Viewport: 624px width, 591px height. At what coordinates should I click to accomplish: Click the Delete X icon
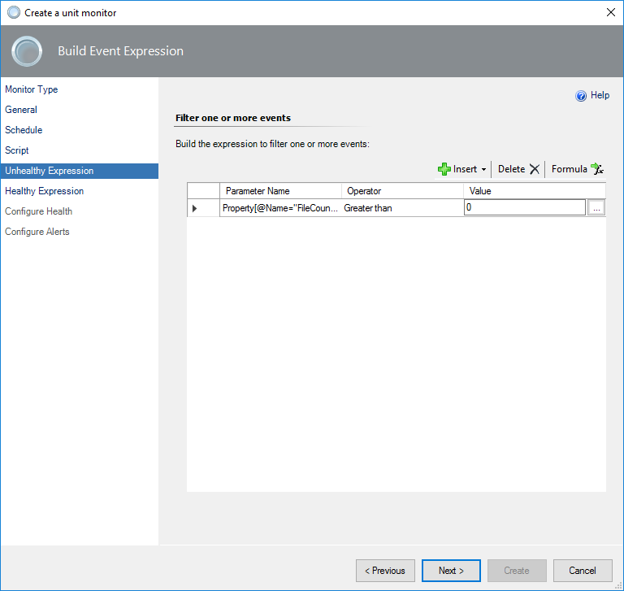click(x=535, y=169)
